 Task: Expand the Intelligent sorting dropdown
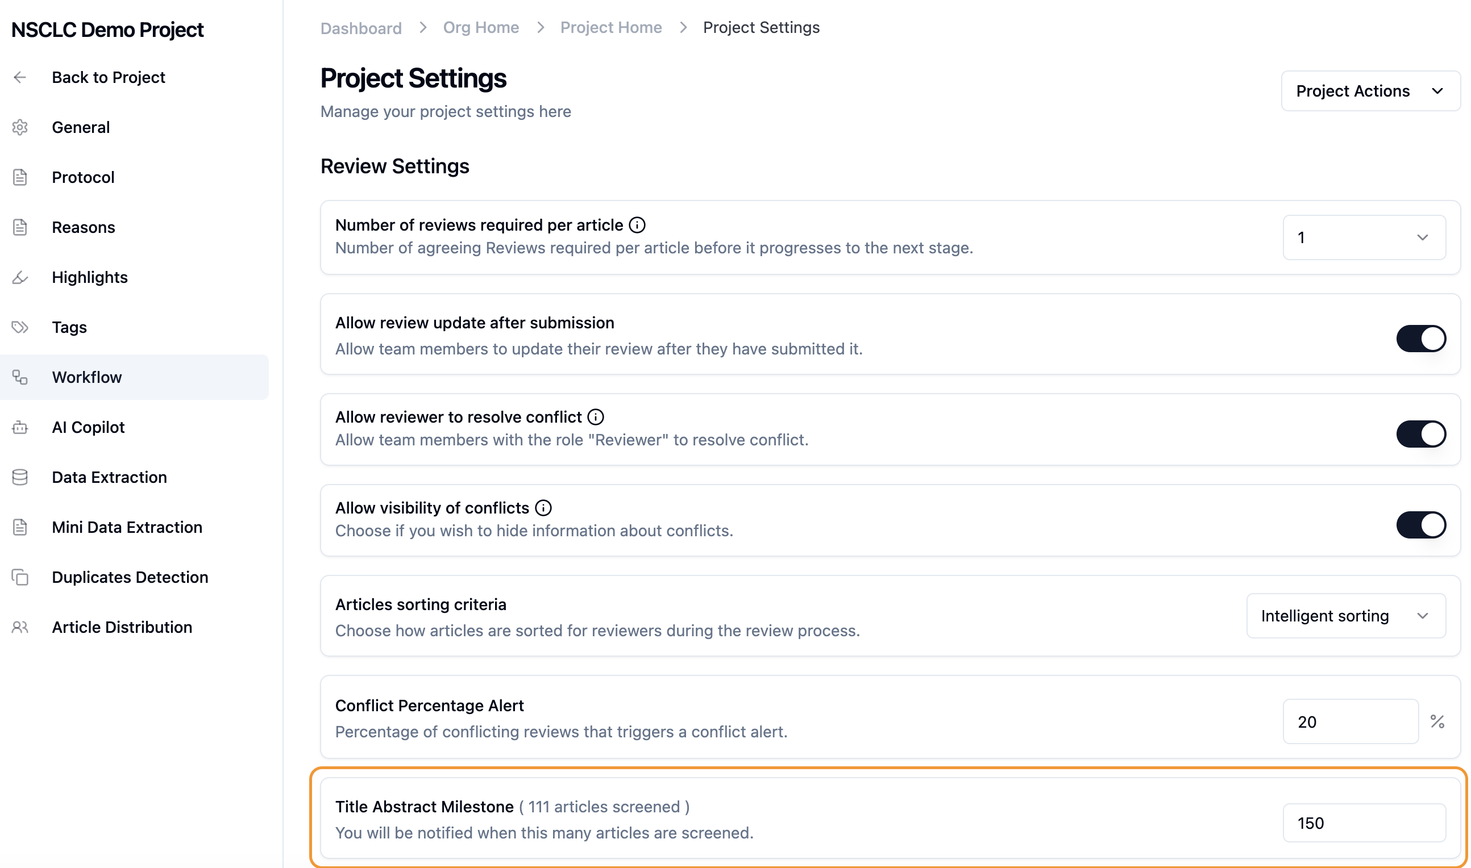1345,616
